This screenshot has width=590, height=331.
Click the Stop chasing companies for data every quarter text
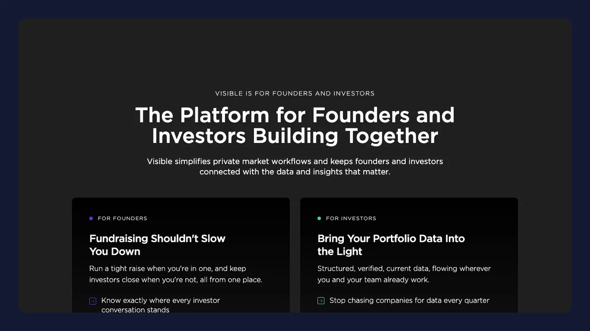pos(409,301)
